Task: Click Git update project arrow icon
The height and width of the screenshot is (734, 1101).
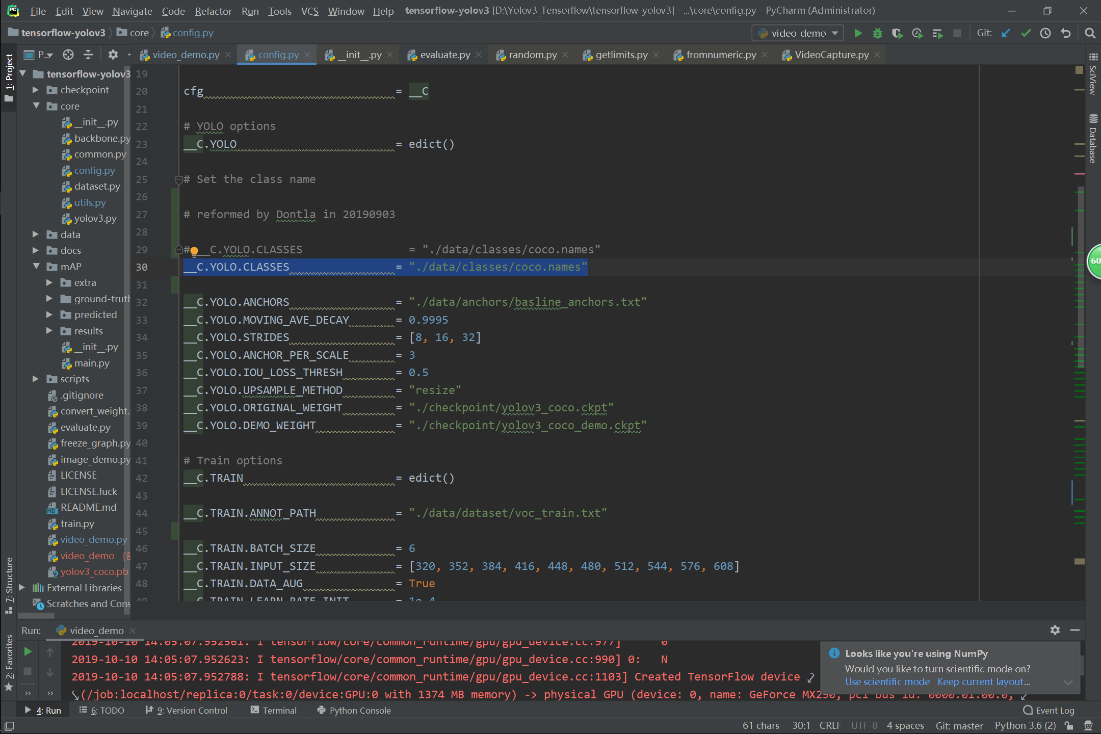Action: tap(1006, 33)
